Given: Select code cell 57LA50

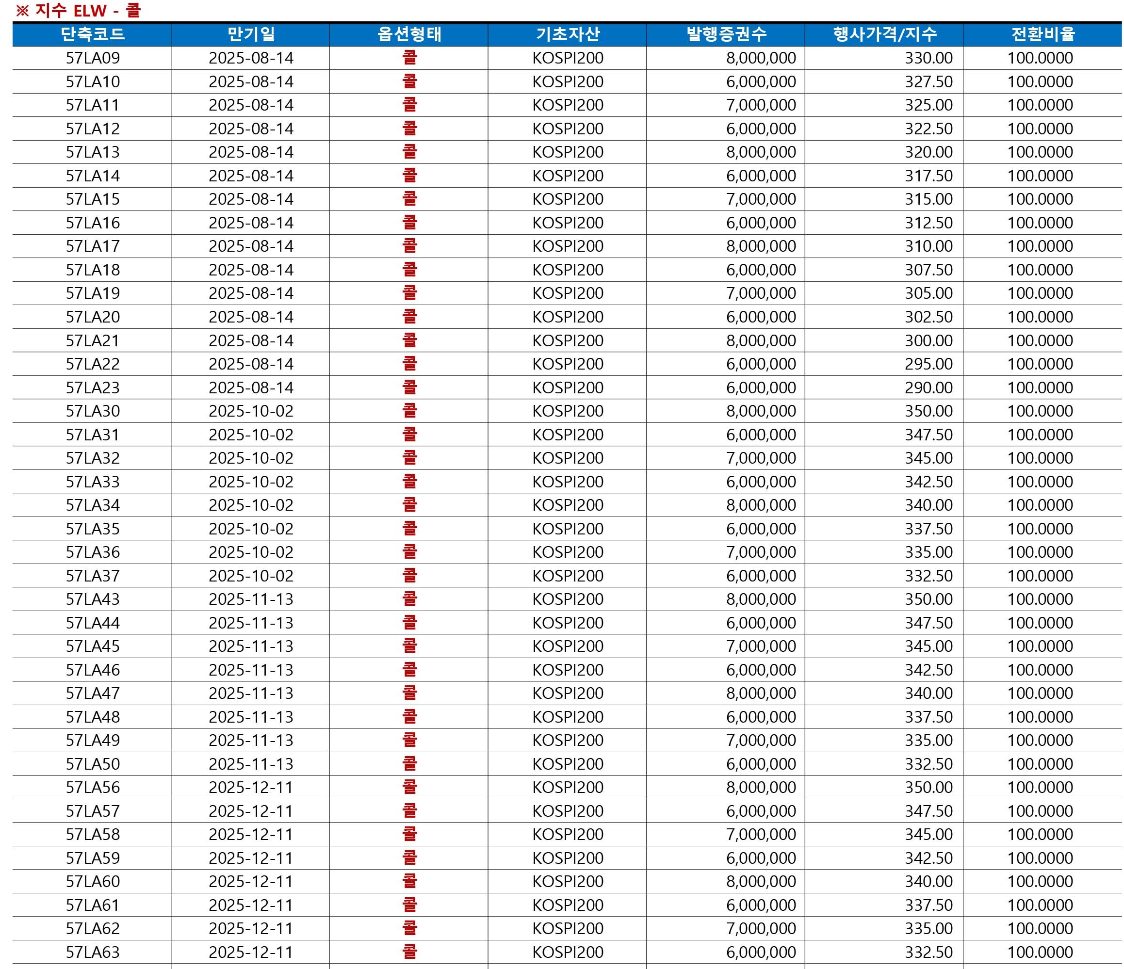Looking at the screenshot, I should [x=93, y=764].
